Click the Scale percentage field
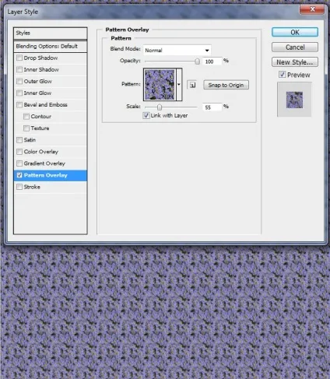 pyautogui.click(x=212, y=107)
